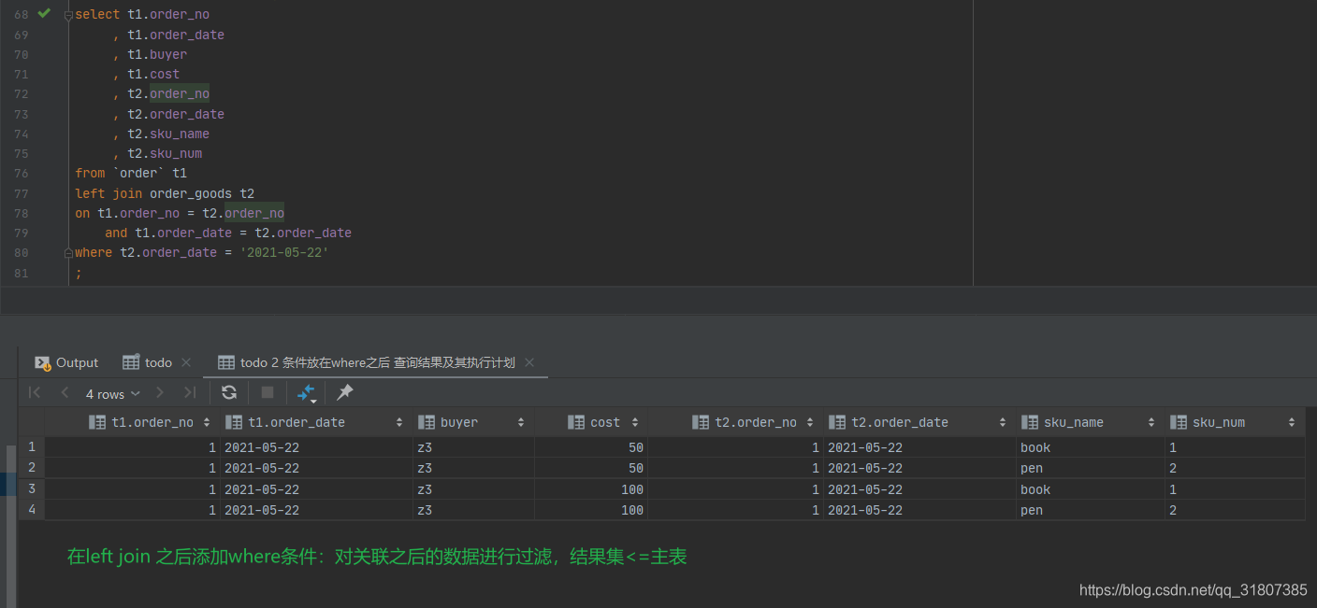Image resolution: width=1317 pixels, height=608 pixels.
Task: Select sku_name cell 'pen' in row 4
Action: [x=1091, y=510]
